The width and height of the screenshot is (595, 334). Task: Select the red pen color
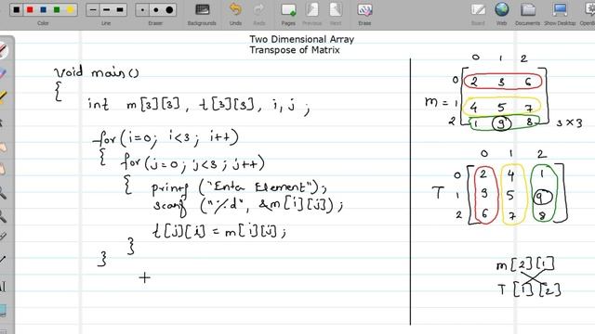30,10
